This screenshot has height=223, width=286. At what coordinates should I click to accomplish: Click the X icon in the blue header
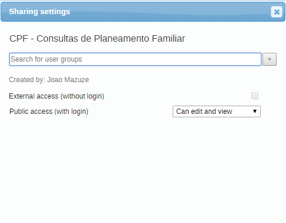pos(277,12)
